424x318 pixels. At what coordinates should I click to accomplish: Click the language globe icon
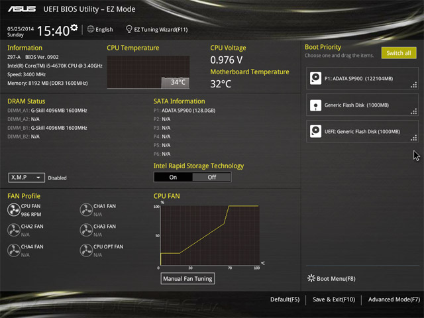tap(91, 29)
